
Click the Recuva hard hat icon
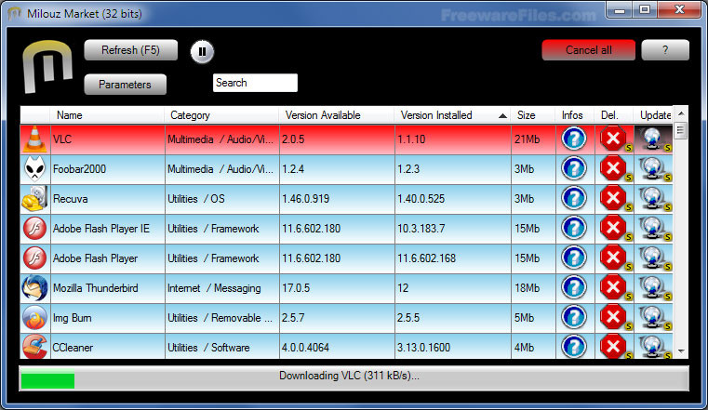pyautogui.click(x=34, y=198)
